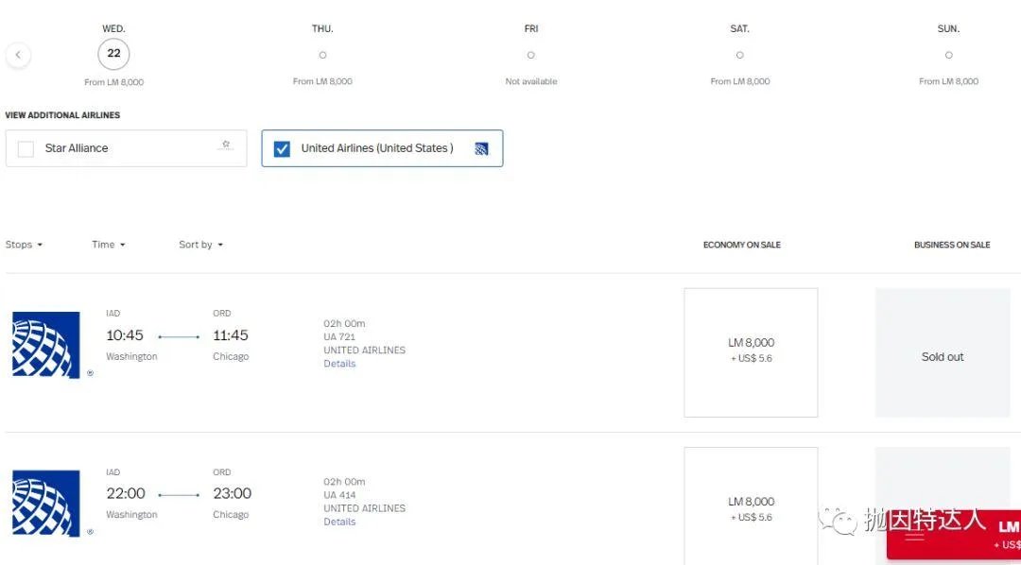Select Thursday radio date option
Viewport: 1021px width, 565px height.
[x=322, y=55]
